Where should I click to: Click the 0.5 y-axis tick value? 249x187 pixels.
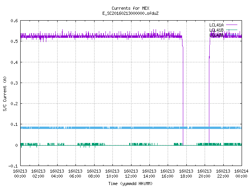(x=14, y=41)
